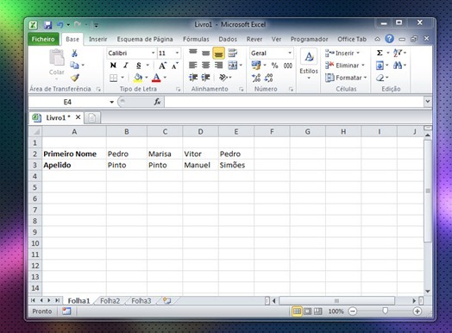Viewport: 452px width, 333px height.
Task: Open the Calibri font name dropdown
Action: click(153, 53)
